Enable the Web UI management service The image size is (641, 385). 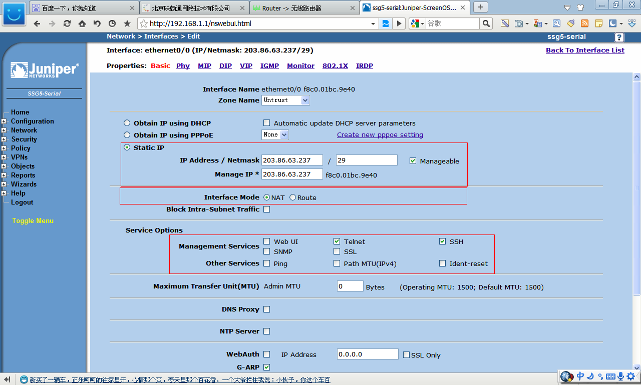point(267,241)
